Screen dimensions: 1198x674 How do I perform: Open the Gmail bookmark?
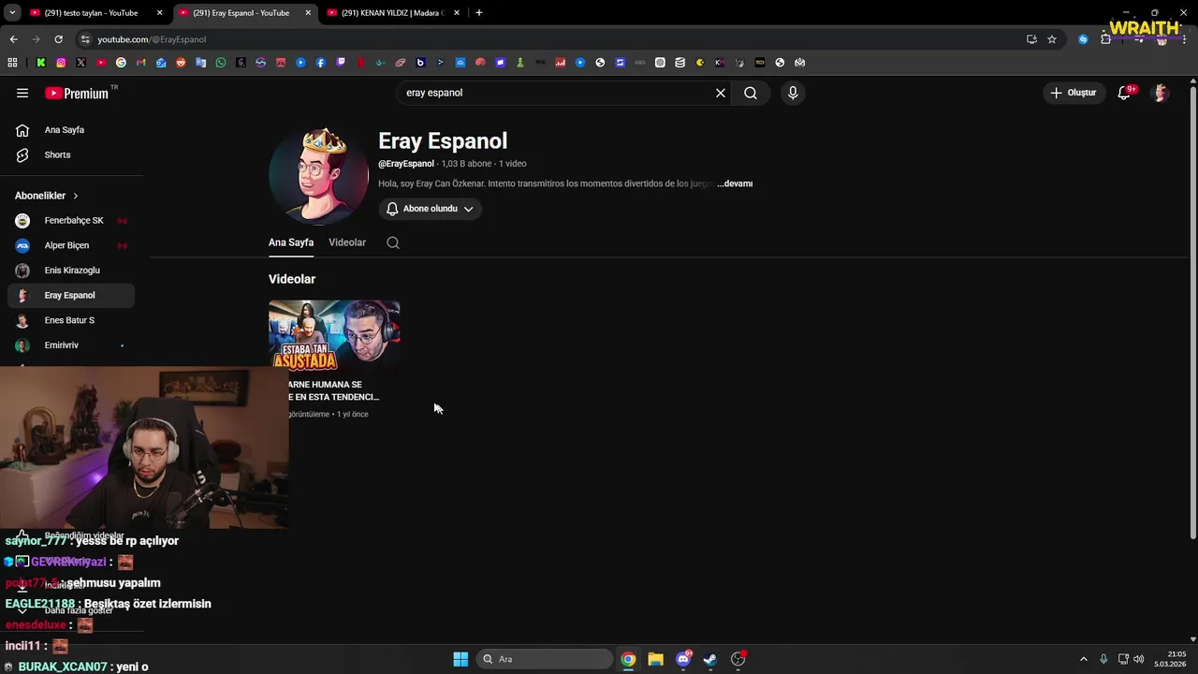(141, 63)
